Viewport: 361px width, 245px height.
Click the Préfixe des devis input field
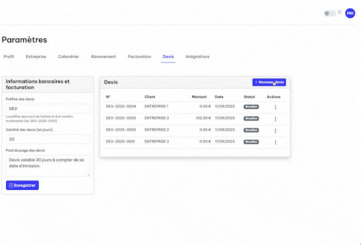47,109
